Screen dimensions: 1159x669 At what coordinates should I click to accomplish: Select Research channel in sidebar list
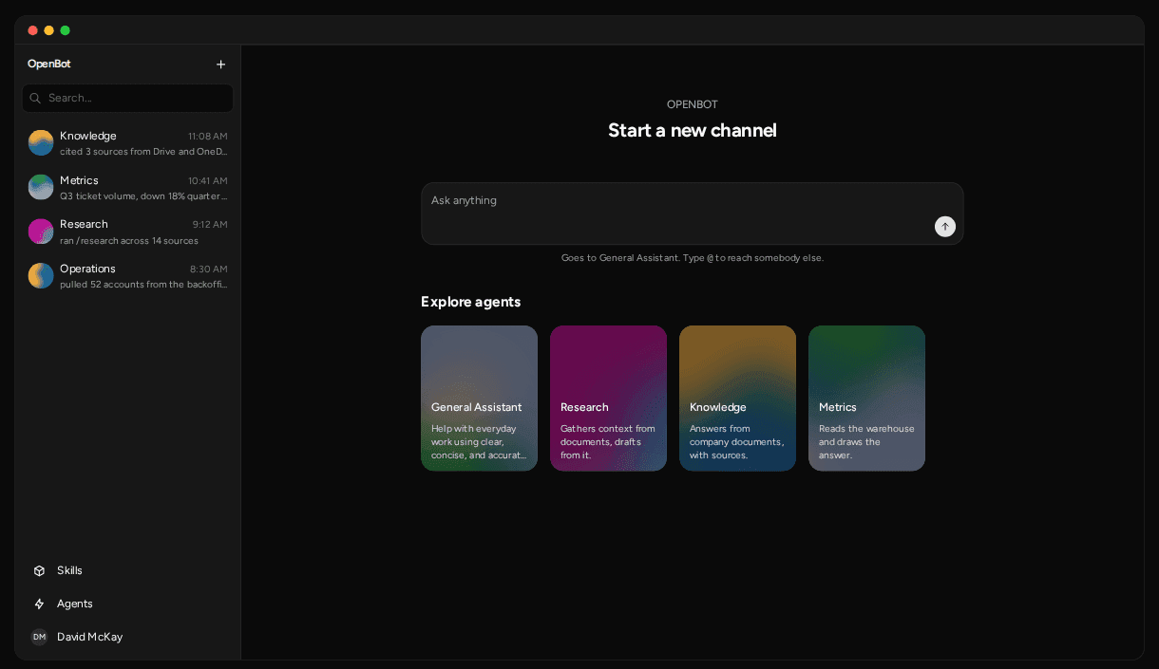(127, 232)
